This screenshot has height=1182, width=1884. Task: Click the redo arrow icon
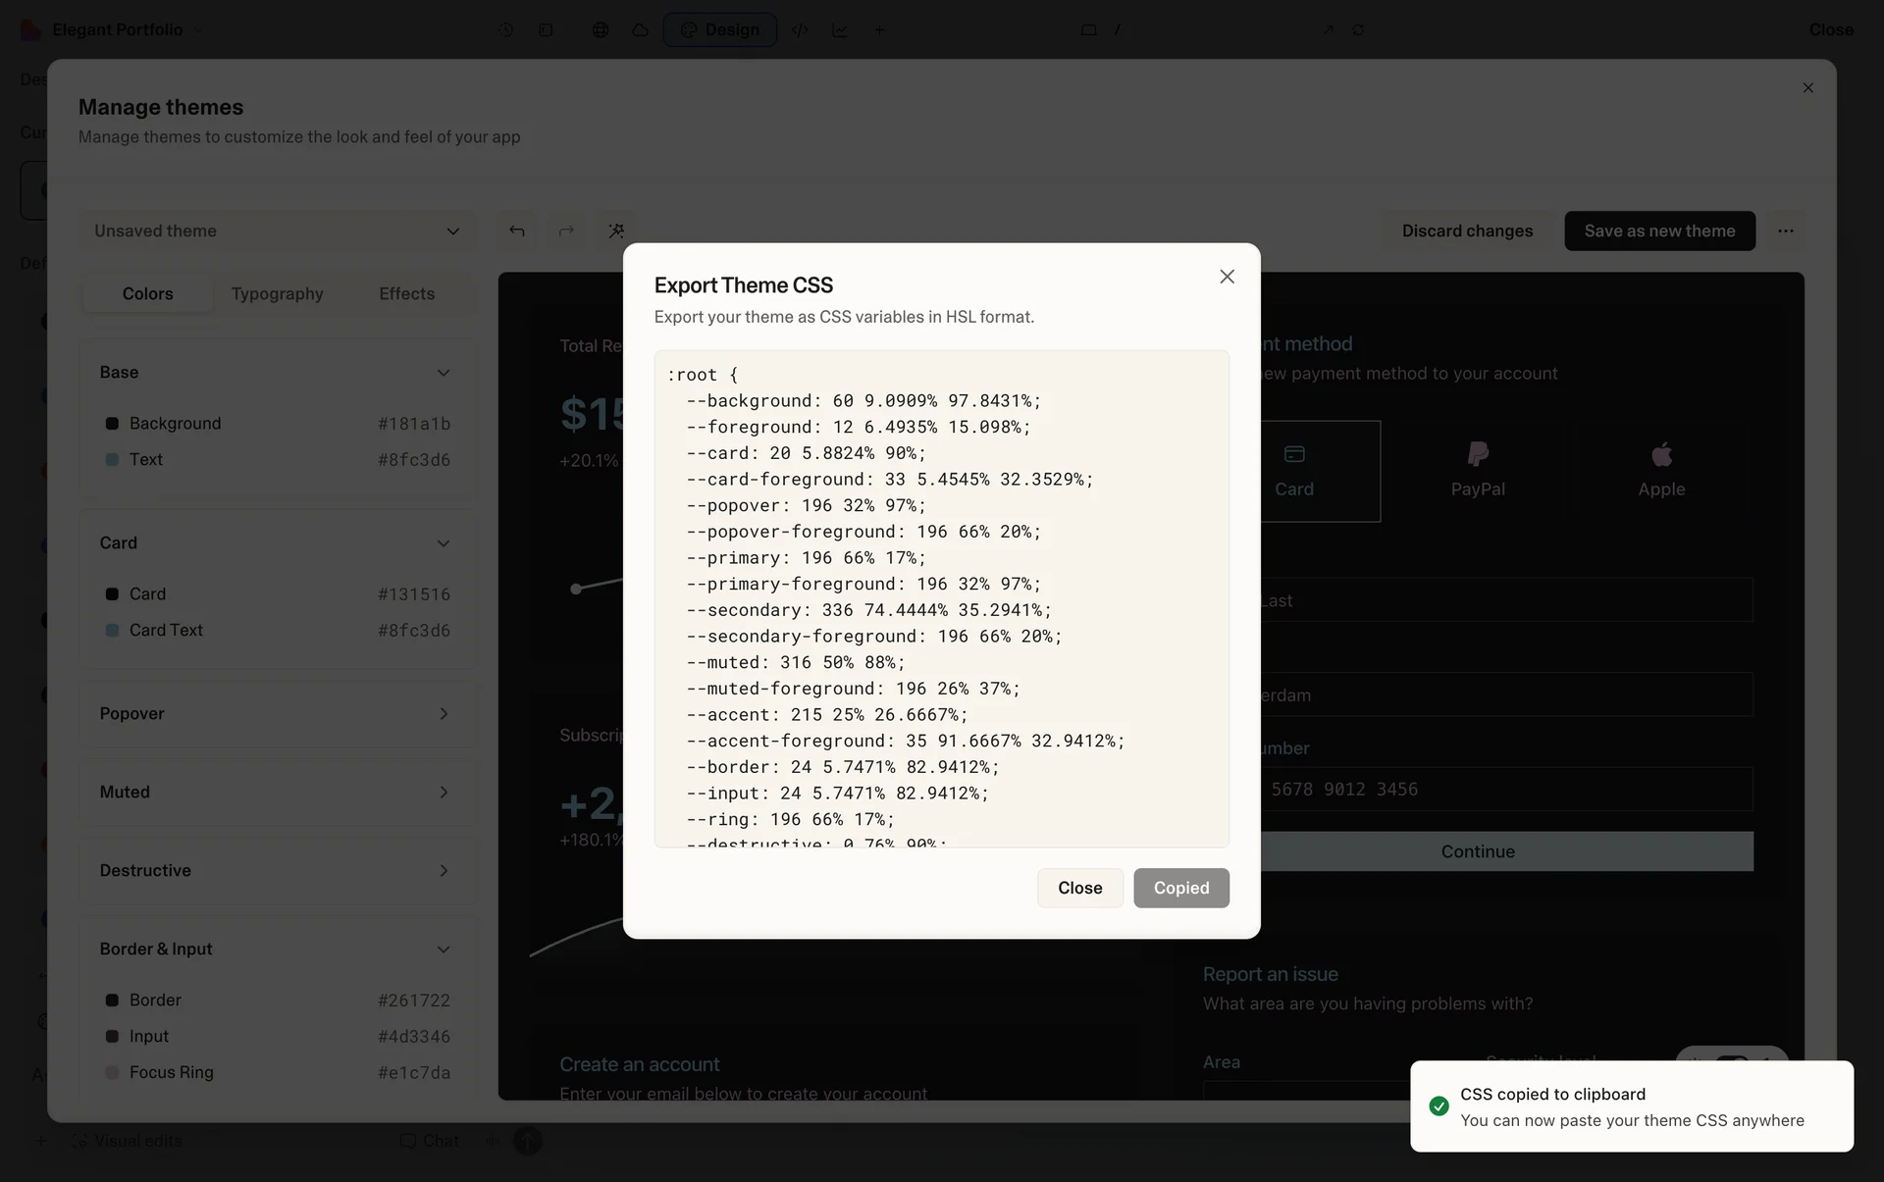click(566, 231)
